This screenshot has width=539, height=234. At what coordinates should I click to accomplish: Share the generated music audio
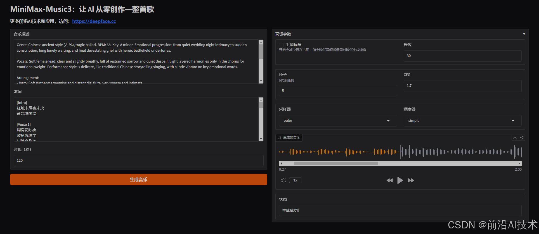pyautogui.click(x=522, y=137)
